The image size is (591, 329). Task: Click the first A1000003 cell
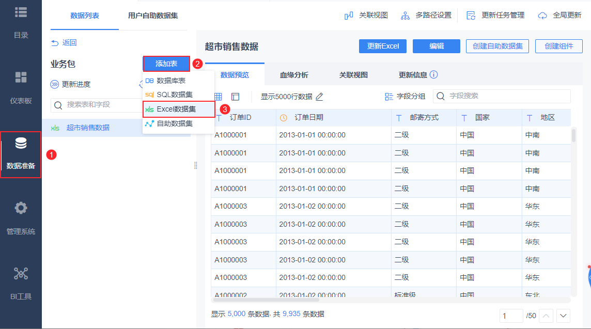coord(243,207)
